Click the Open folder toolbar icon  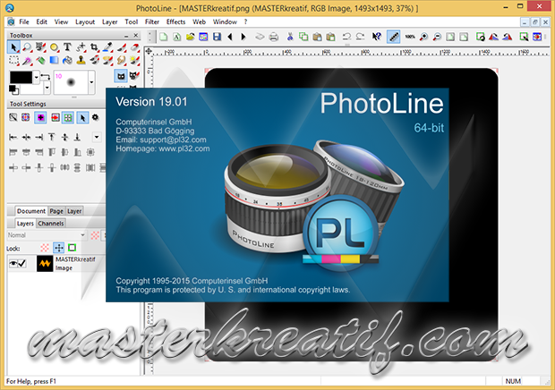point(190,37)
